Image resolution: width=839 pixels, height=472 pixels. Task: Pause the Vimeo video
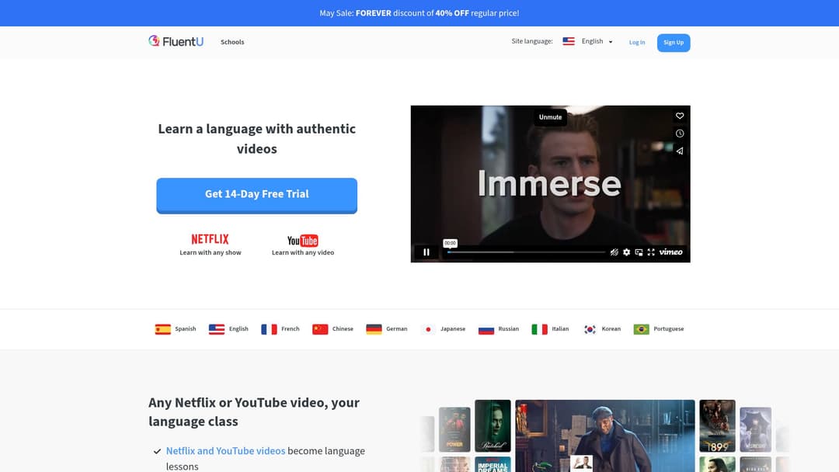point(426,252)
